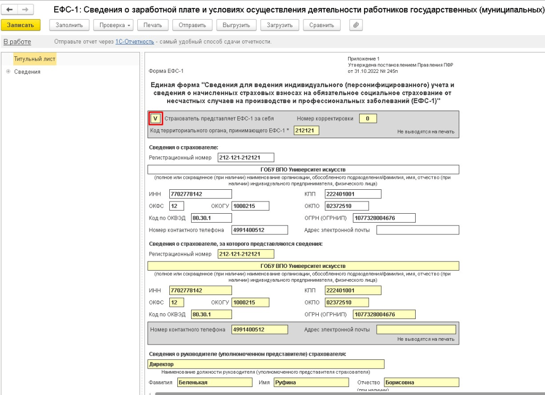The image size is (545, 395).
Task: Click the Печать button
Action: click(153, 25)
